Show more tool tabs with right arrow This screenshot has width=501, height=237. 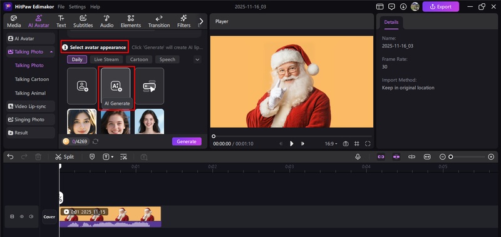(x=201, y=21)
